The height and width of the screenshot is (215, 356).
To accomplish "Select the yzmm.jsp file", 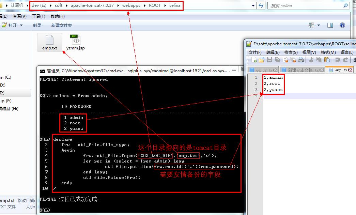I will [x=76, y=42].
